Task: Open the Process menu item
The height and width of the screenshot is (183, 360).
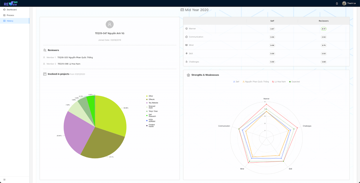Action: point(10,15)
